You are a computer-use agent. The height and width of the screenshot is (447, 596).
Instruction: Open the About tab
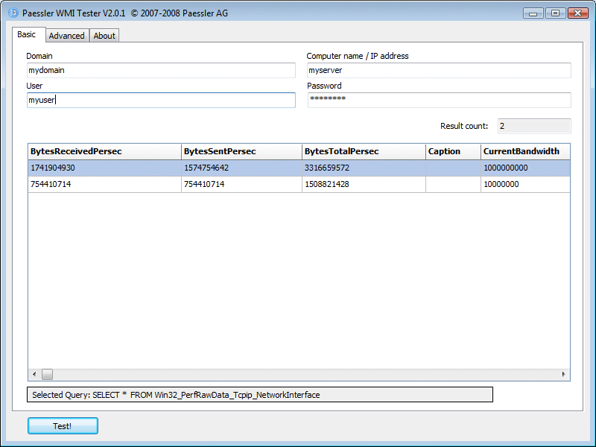[x=104, y=36]
